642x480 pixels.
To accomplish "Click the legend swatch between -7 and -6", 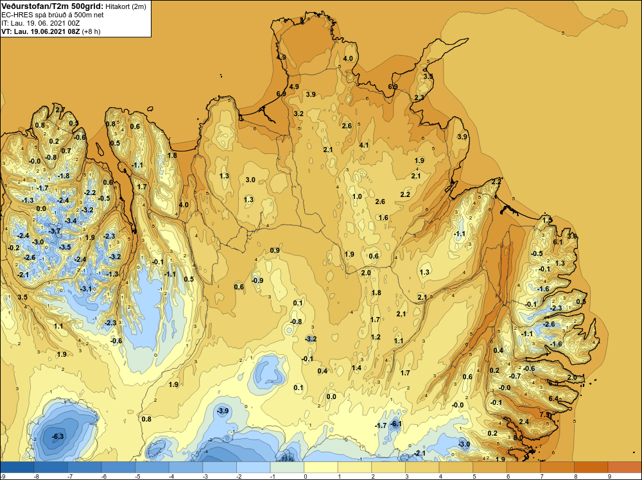I will (85, 467).
